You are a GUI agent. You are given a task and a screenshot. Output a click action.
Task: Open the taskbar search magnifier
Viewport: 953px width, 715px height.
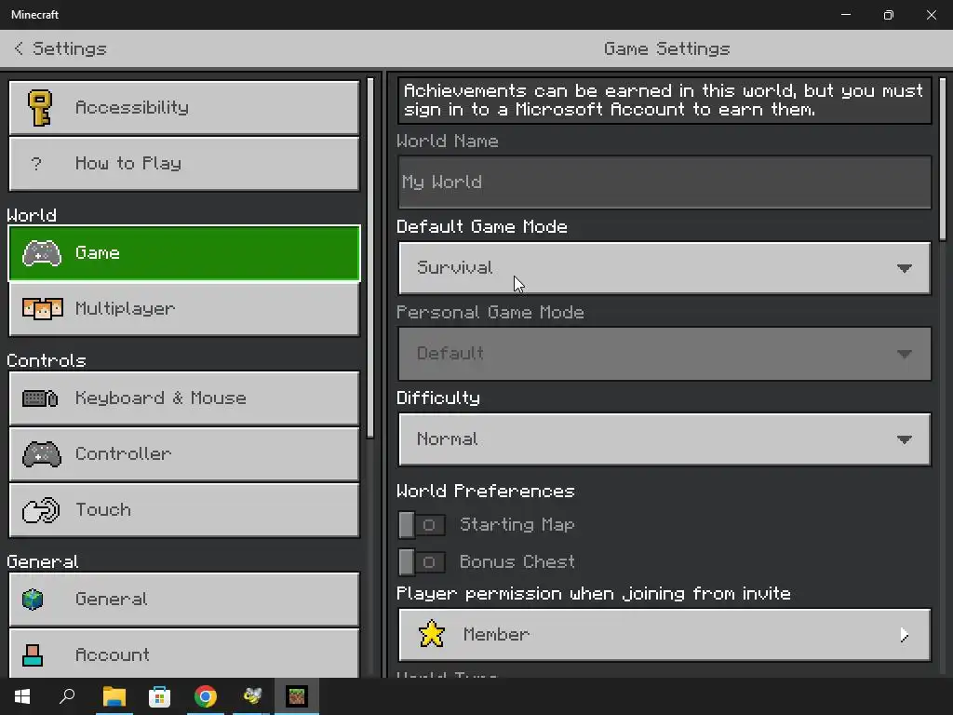pos(67,696)
